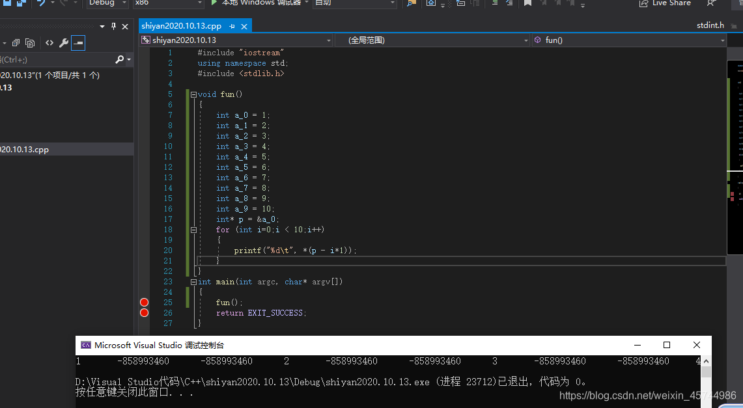Select shiyan2020.10.13.cpp in Solution Explorer

pyautogui.click(x=24, y=150)
